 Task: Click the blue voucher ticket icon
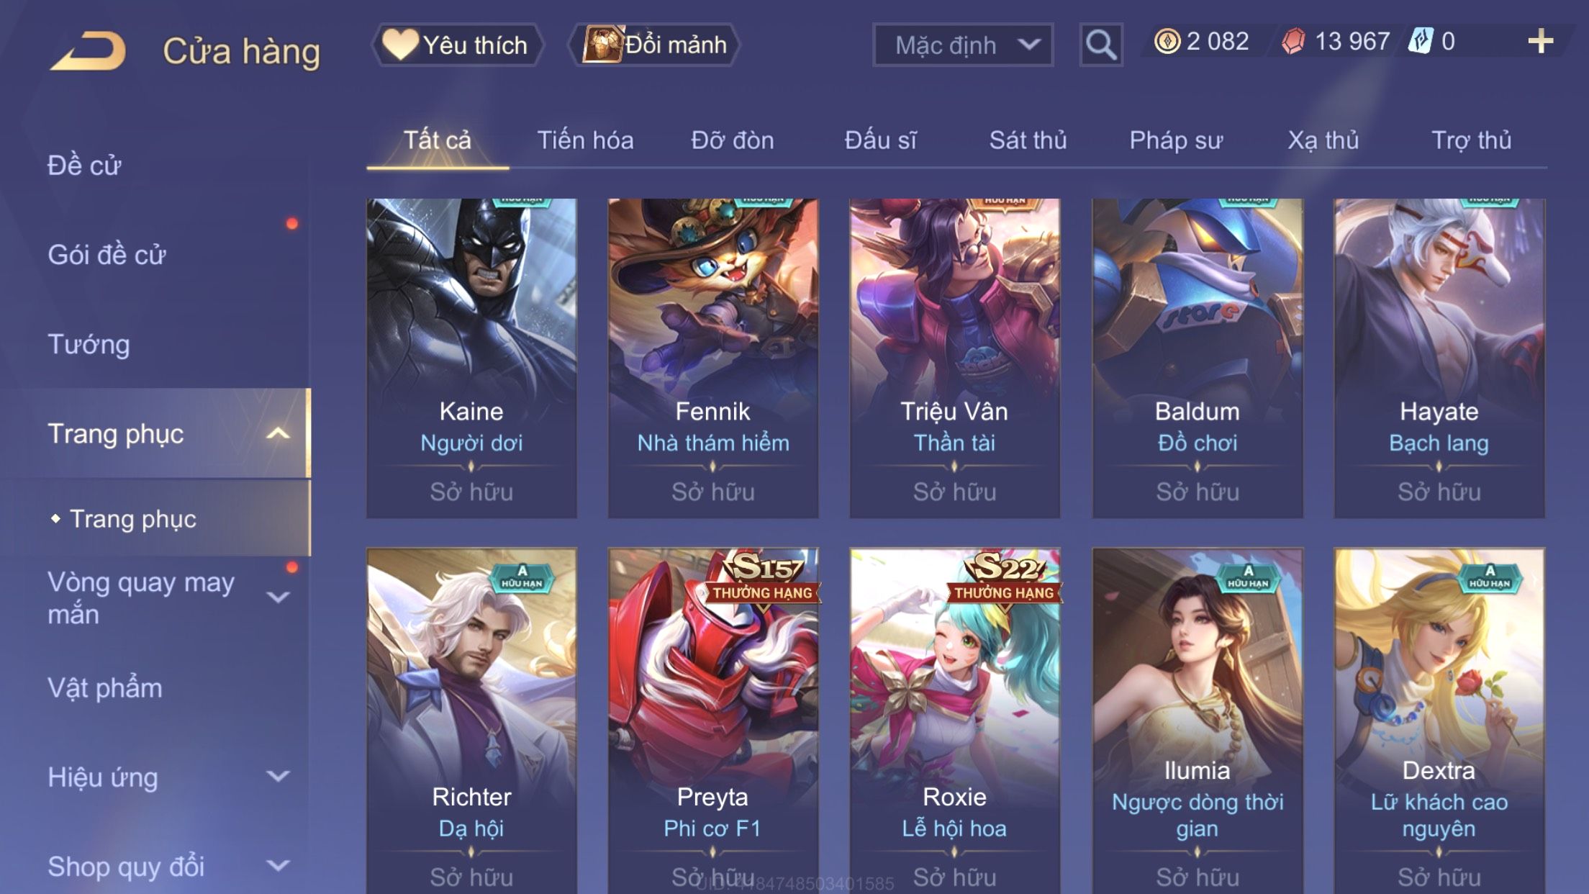1421,41
